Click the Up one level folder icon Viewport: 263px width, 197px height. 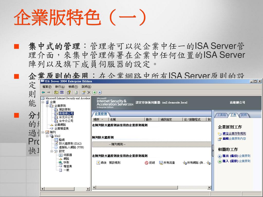point(56,92)
